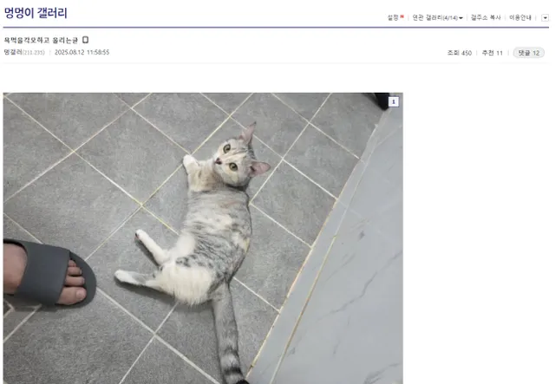The image size is (555, 384).
Task: Click the post title text
Action: click(x=41, y=40)
